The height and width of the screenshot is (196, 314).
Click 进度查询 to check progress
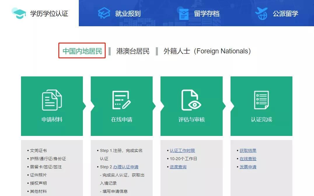point(179,167)
